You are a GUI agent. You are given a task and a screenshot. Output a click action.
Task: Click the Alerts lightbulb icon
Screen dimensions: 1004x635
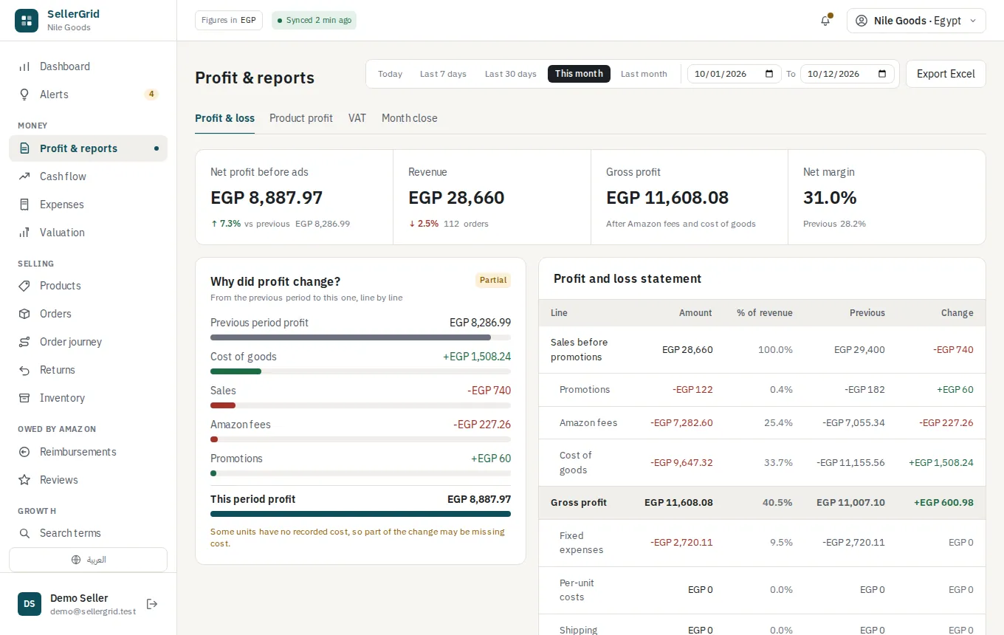coord(24,95)
